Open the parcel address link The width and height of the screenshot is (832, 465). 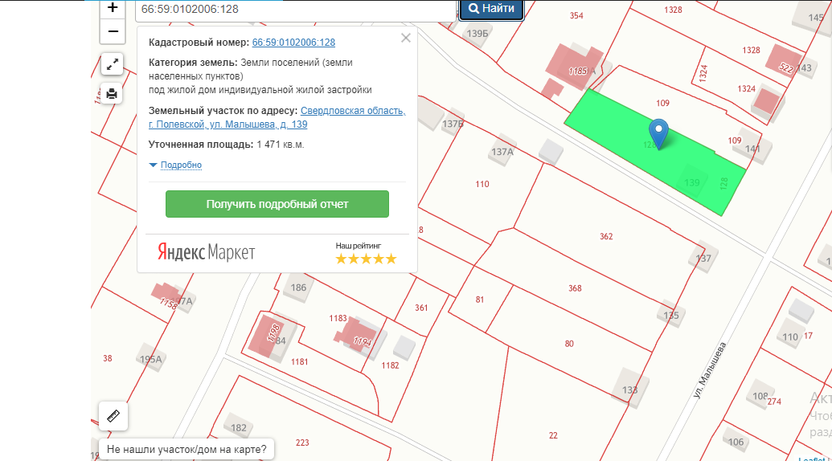(277, 117)
